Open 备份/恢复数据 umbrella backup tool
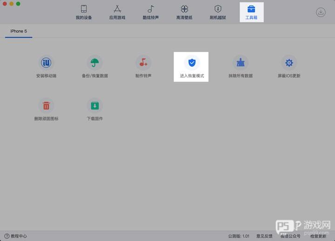 (94, 67)
